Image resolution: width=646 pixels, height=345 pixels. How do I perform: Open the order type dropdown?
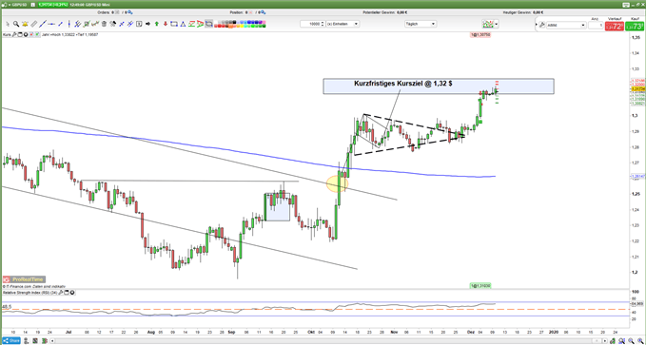click(566, 25)
